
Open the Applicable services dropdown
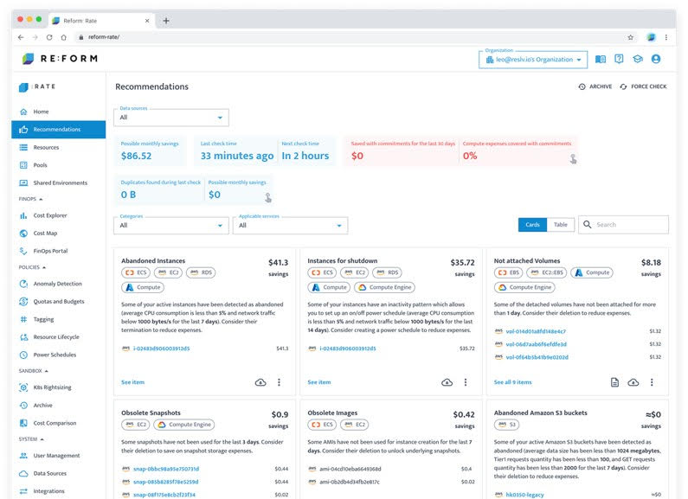coord(290,226)
